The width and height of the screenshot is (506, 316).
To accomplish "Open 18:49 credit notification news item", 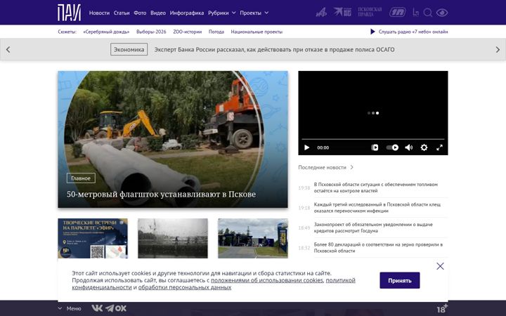I will click(x=373, y=228).
